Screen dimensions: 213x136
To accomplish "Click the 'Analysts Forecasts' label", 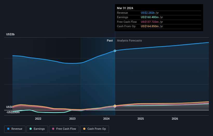I will (x=129, y=41).
